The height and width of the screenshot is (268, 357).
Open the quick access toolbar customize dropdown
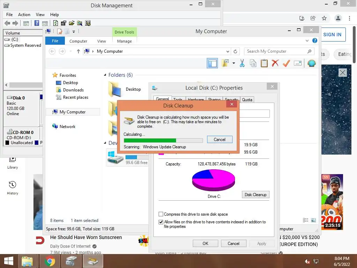point(74,32)
